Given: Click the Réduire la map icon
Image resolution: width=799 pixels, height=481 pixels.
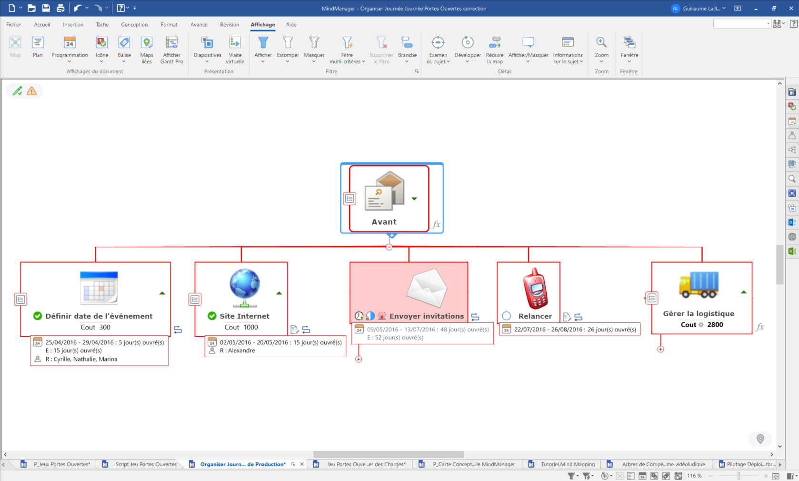Looking at the screenshot, I should (x=495, y=43).
